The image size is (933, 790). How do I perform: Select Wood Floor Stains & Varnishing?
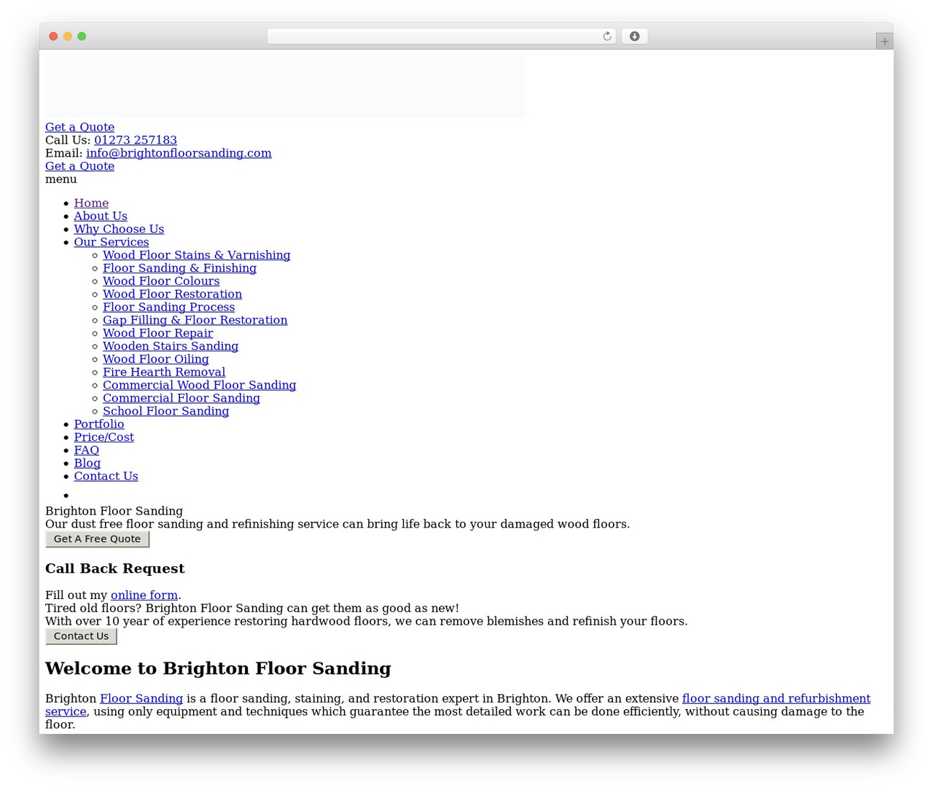[197, 255]
